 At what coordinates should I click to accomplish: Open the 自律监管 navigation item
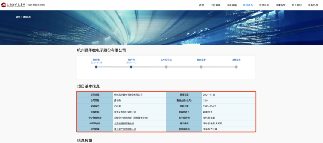(280, 5)
